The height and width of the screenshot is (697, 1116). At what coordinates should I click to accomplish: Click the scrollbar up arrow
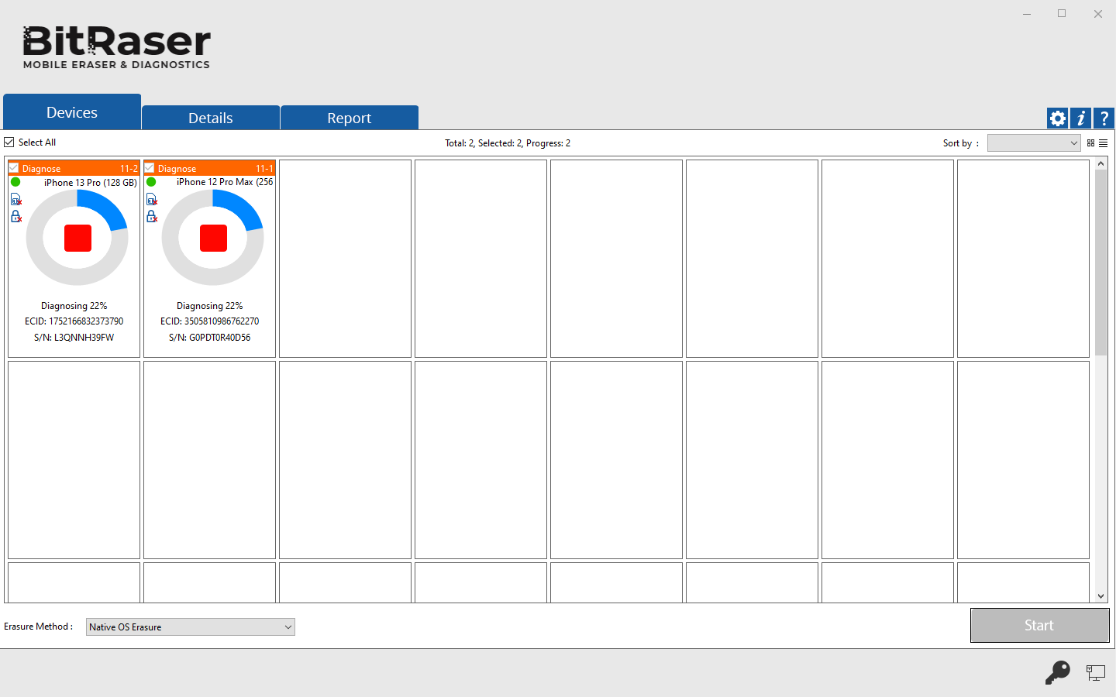(x=1100, y=163)
